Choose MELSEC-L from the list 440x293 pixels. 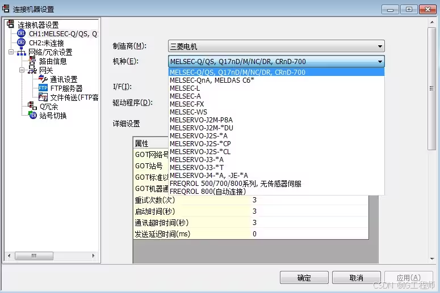click(x=276, y=88)
